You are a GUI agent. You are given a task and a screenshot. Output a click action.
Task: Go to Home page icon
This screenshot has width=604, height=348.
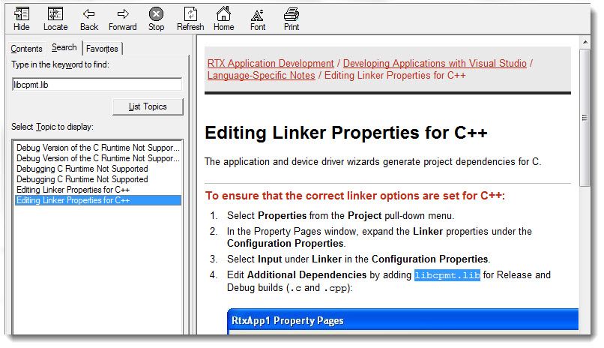(223, 18)
